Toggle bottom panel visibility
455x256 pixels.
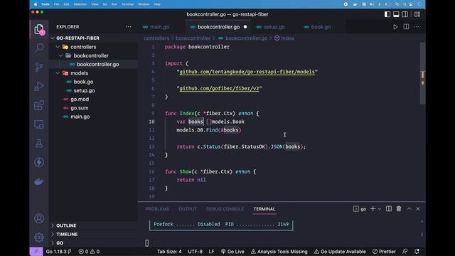coord(396,14)
